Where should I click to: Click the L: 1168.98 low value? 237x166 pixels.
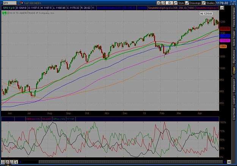(59, 8)
